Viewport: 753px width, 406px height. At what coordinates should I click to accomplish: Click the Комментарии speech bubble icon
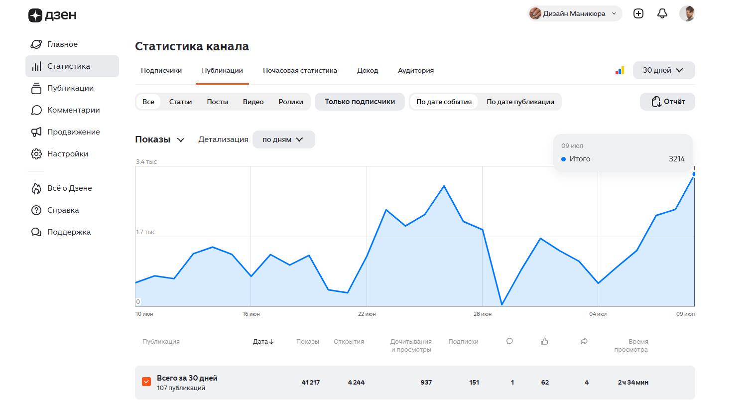click(x=36, y=110)
